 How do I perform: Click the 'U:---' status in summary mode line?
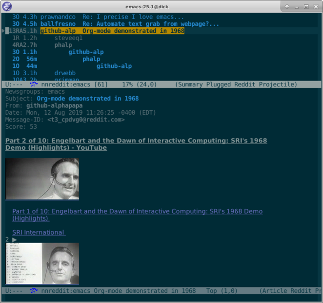click(14, 84)
